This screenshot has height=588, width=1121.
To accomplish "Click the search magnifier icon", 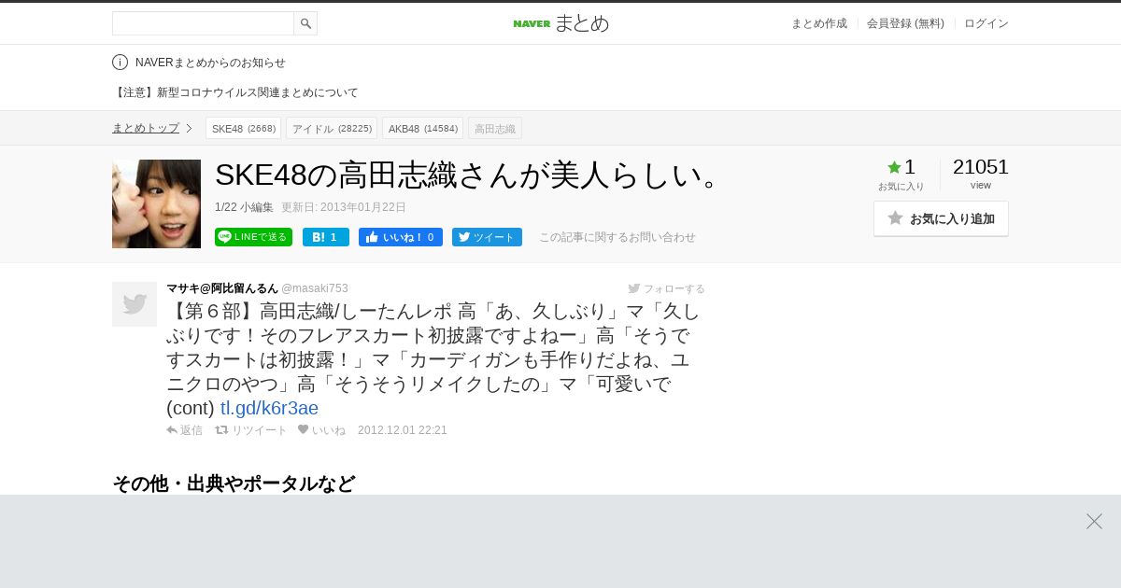I will (305, 23).
